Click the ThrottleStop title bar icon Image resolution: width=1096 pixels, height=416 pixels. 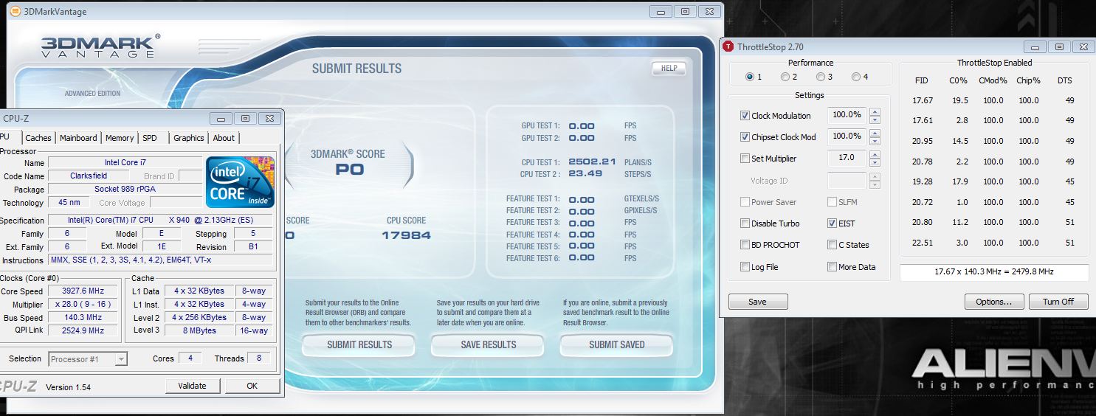728,46
